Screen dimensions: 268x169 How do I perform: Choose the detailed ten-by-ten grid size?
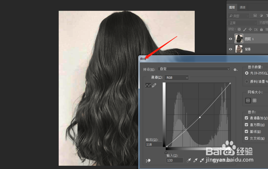point(255,101)
